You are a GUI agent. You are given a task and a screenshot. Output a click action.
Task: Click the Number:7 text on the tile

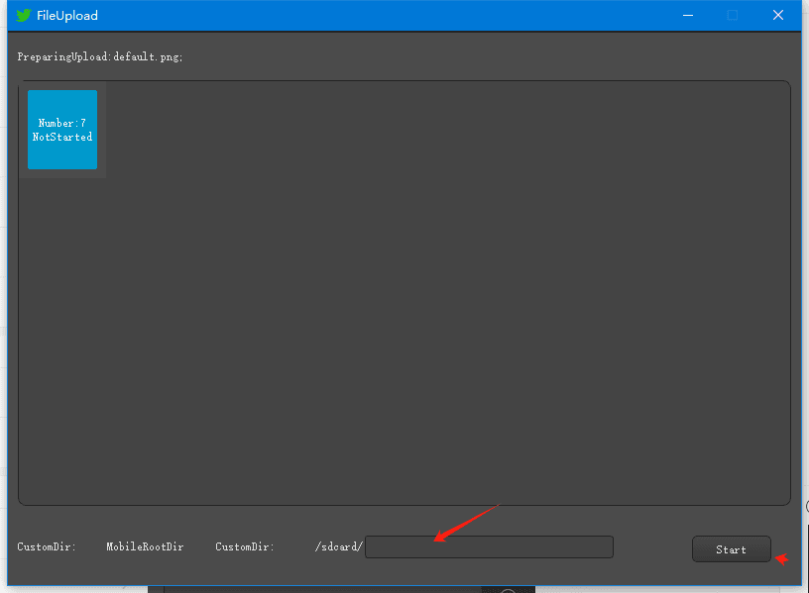click(x=62, y=123)
